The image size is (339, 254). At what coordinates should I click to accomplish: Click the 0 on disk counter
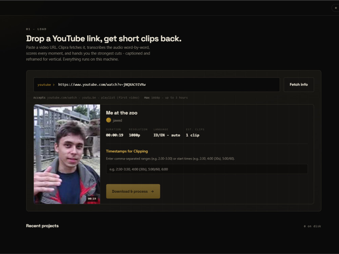coord(313,226)
